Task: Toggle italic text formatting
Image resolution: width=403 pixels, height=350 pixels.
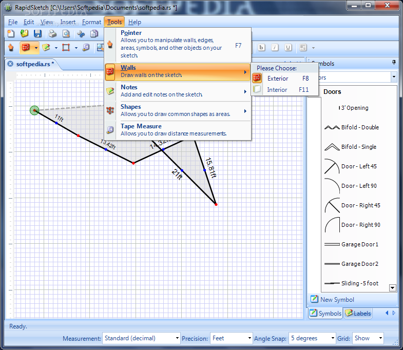Action: [x=275, y=48]
